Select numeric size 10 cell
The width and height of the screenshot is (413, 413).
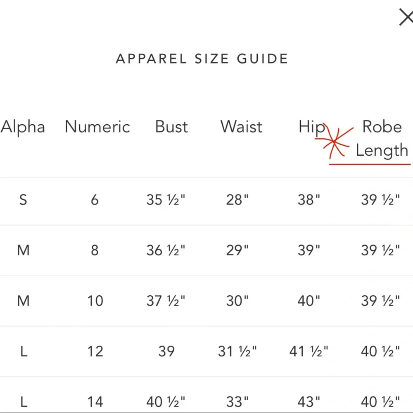coord(95,301)
